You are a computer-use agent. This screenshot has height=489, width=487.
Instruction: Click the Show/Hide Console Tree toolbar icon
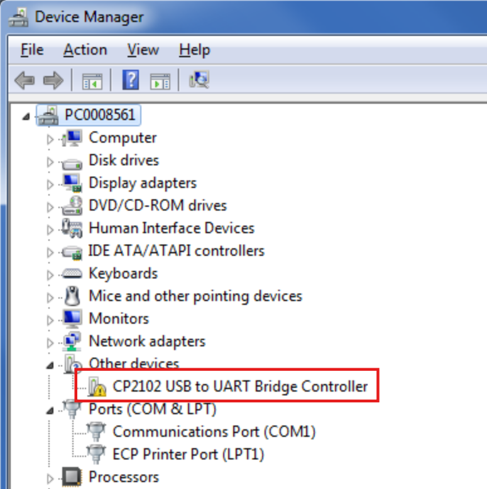92,81
